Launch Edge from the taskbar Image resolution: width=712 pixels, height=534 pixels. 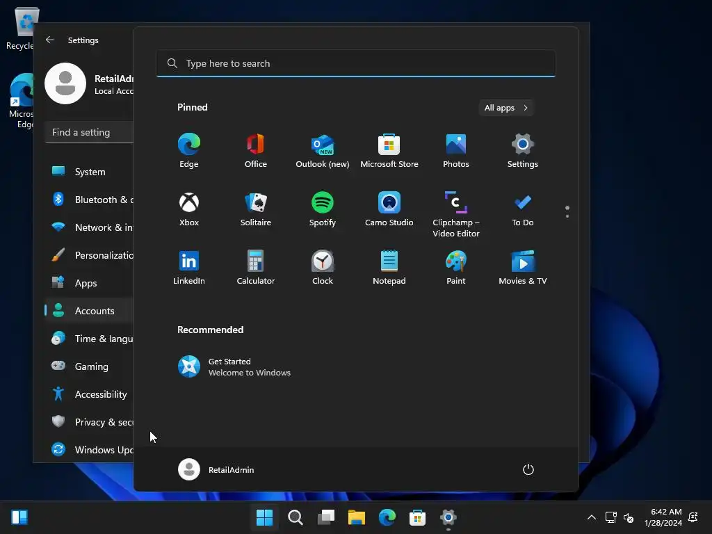click(387, 517)
